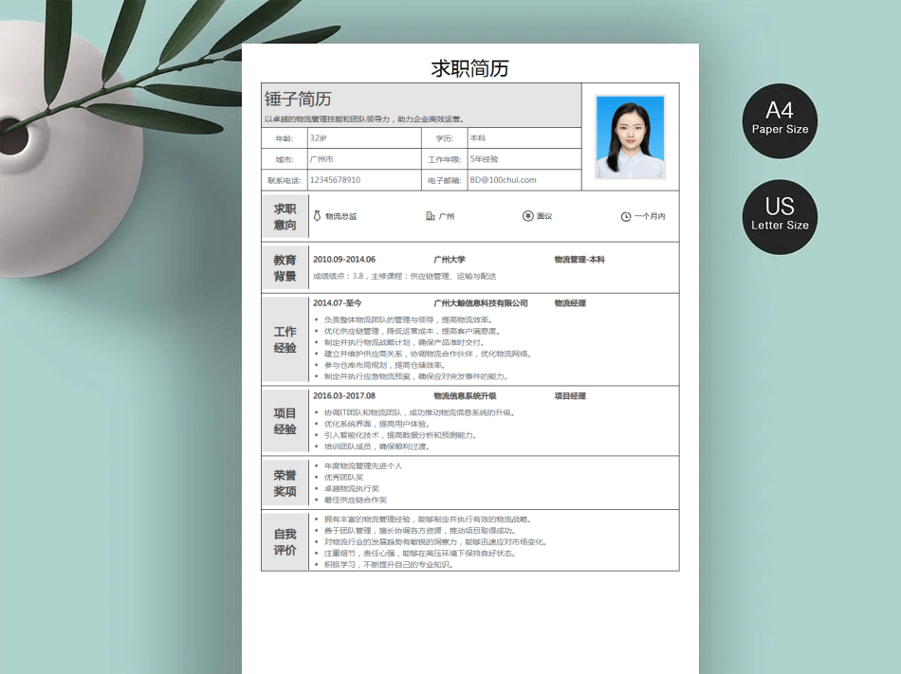
Task: Select the 项目经验 section label
Action: (x=285, y=421)
